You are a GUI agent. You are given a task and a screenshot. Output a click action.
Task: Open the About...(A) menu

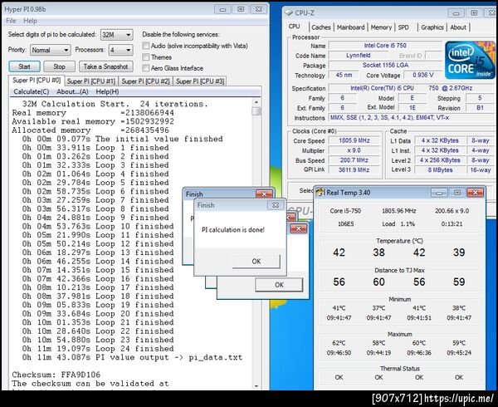tap(72, 92)
